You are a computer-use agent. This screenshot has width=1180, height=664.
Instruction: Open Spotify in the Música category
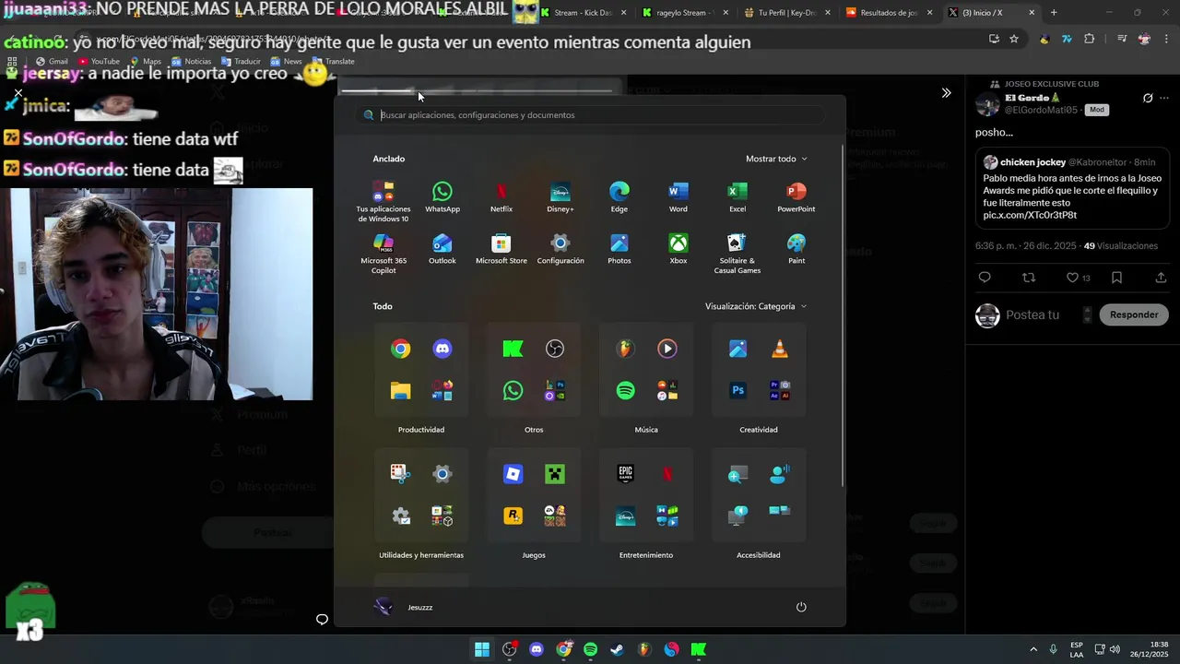[x=626, y=391]
